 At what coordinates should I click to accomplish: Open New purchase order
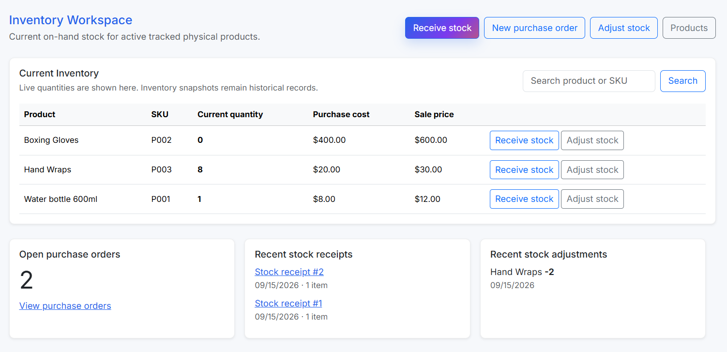click(534, 28)
